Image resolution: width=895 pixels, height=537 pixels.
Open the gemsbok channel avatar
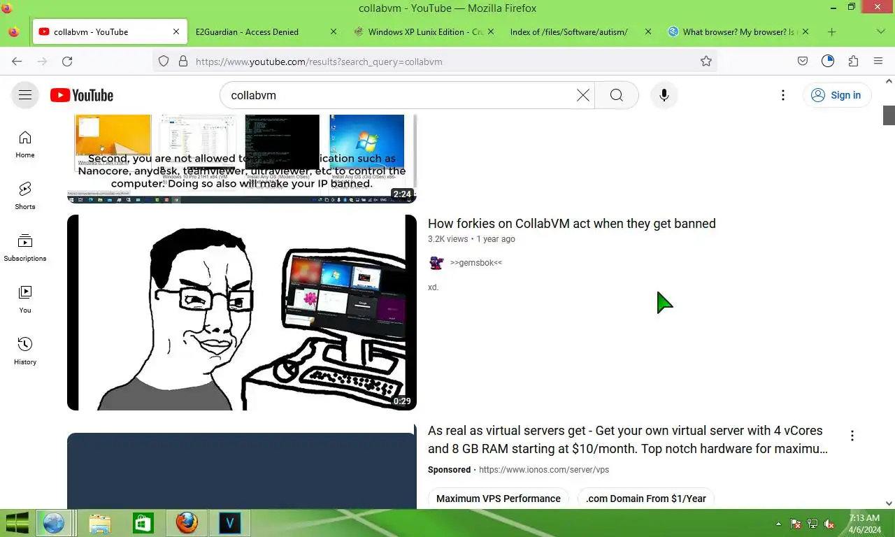click(x=436, y=263)
